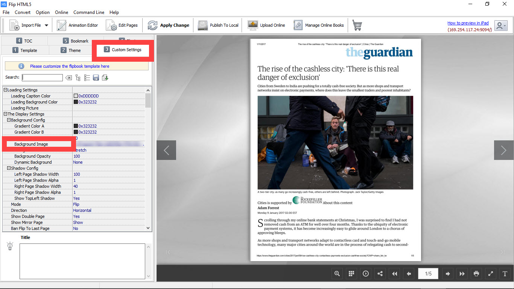Save current settings with the floppy disk icon
This screenshot has height=289, width=514.
click(96, 78)
